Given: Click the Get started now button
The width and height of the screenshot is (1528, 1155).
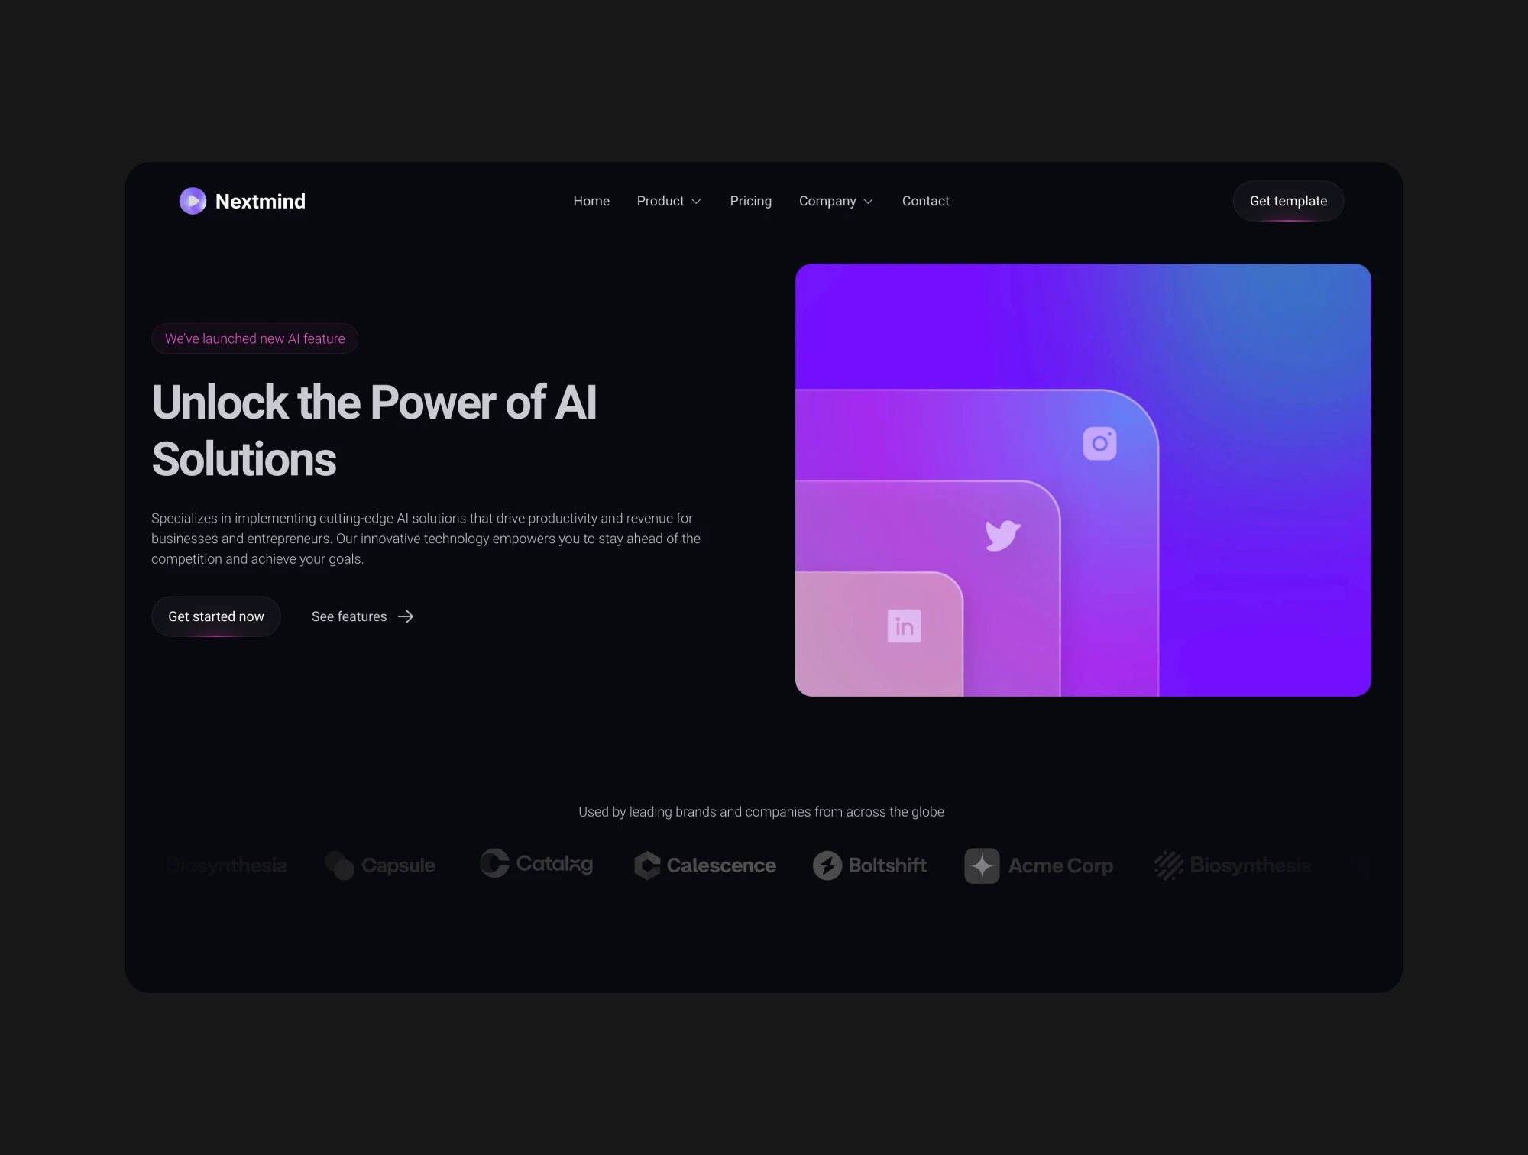Looking at the screenshot, I should coord(216,615).
